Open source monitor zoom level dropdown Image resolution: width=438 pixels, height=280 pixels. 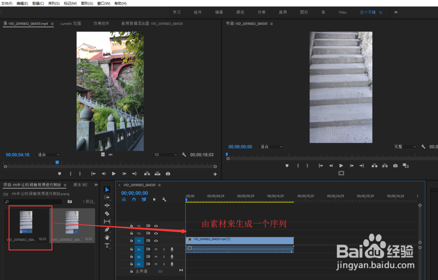(x=49, y=155)
